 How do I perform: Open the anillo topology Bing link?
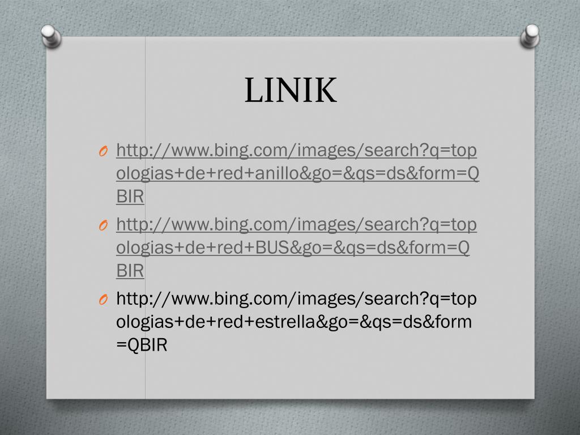coord(297,173)
